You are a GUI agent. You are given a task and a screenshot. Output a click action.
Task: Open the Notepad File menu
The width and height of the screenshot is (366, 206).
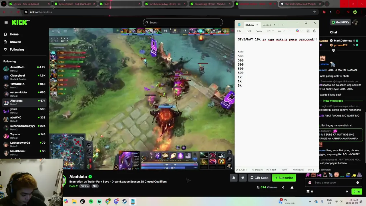pyautogui.click(x=239, y=31)
